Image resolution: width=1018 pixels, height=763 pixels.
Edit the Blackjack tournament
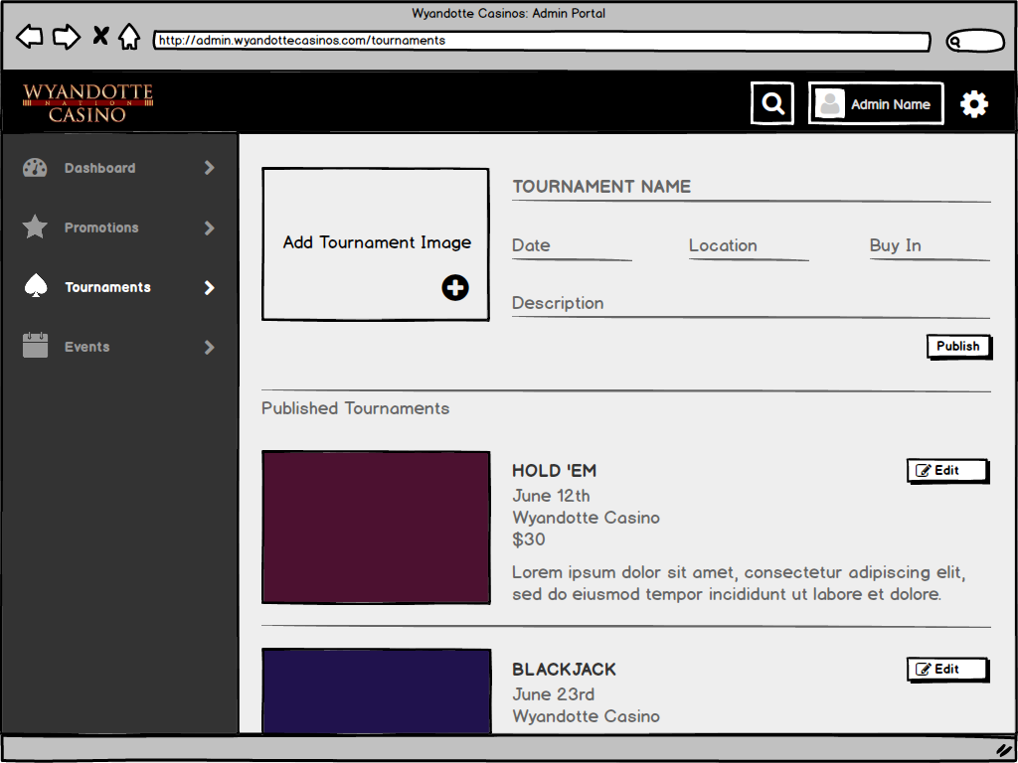947,670
